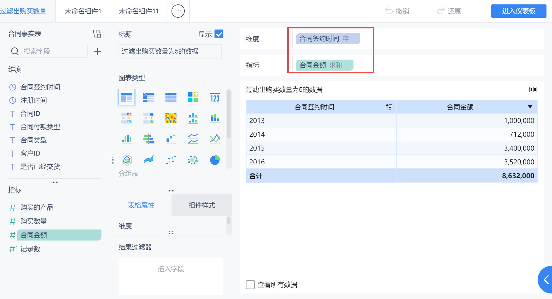Click the table switch icon beside 合同事实表
The height and width of the screenshot is (299, 552).
click(97, 34)
